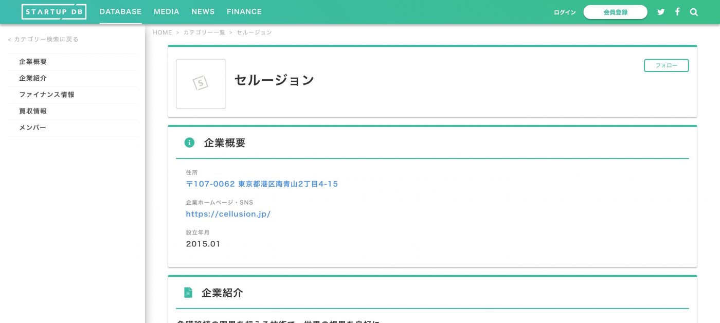Follow セルージョン with the フォロー button

coord(666,65)
